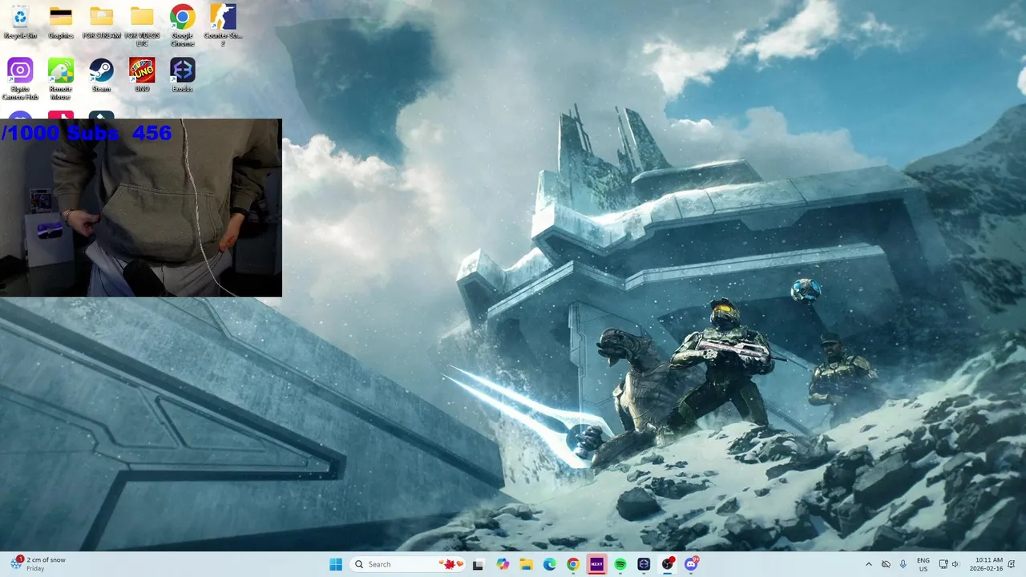Click the taskbar Search box
Screen dimensions: 1026x577
(x=407, y=564)
